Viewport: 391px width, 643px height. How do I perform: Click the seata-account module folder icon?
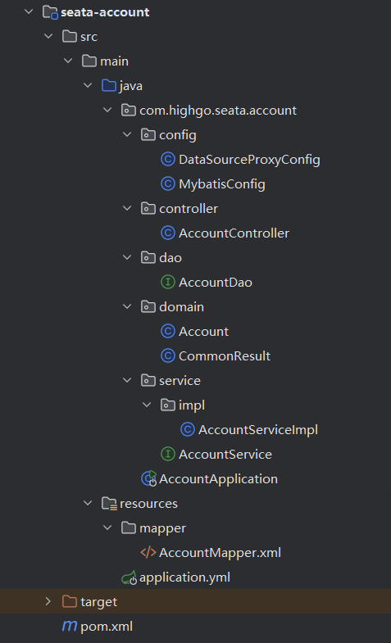tap(50, 12)
